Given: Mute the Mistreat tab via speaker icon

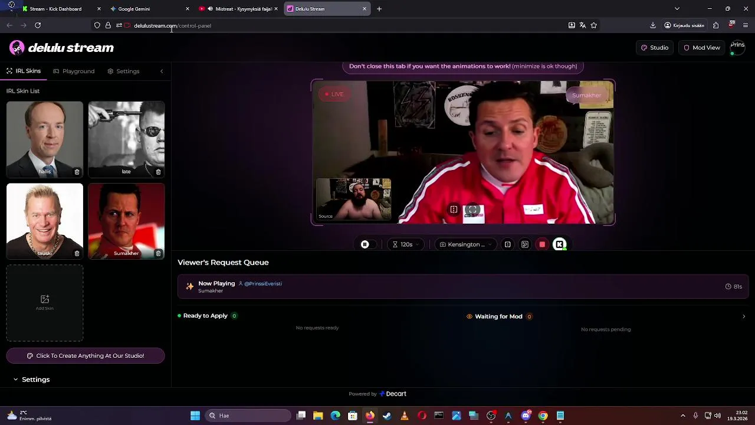Looking at the screenshot, I should click(x=210, y=9).
